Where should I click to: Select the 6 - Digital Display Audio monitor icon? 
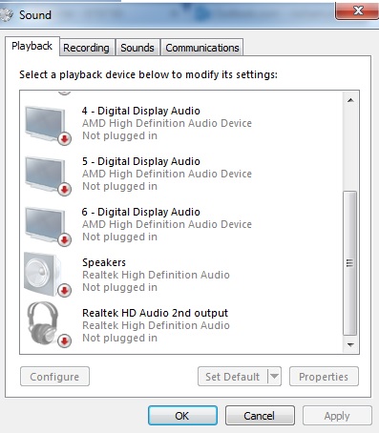pos(48,226)
